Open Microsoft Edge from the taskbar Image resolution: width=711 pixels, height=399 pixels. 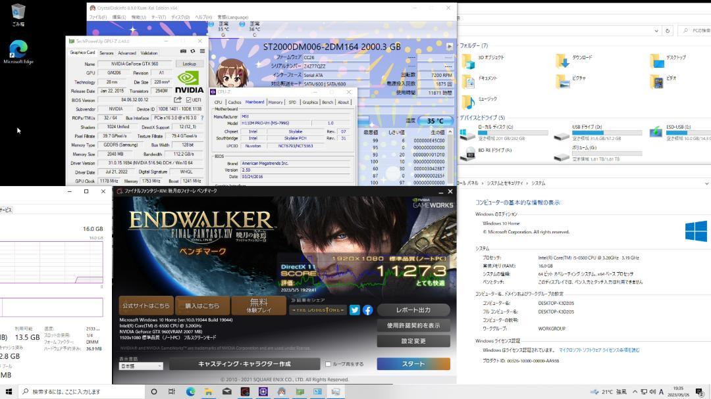(x=190, y=392)
